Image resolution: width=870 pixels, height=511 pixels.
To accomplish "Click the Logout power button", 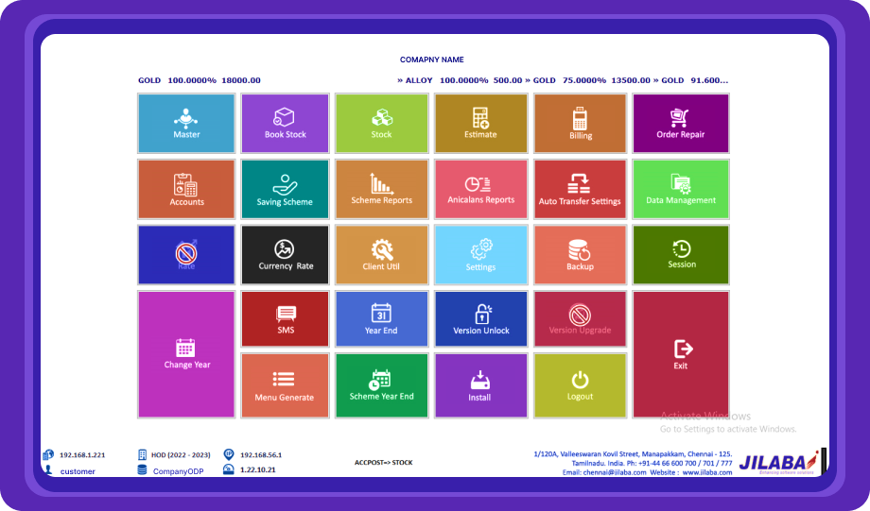I will tap(580, 385).
